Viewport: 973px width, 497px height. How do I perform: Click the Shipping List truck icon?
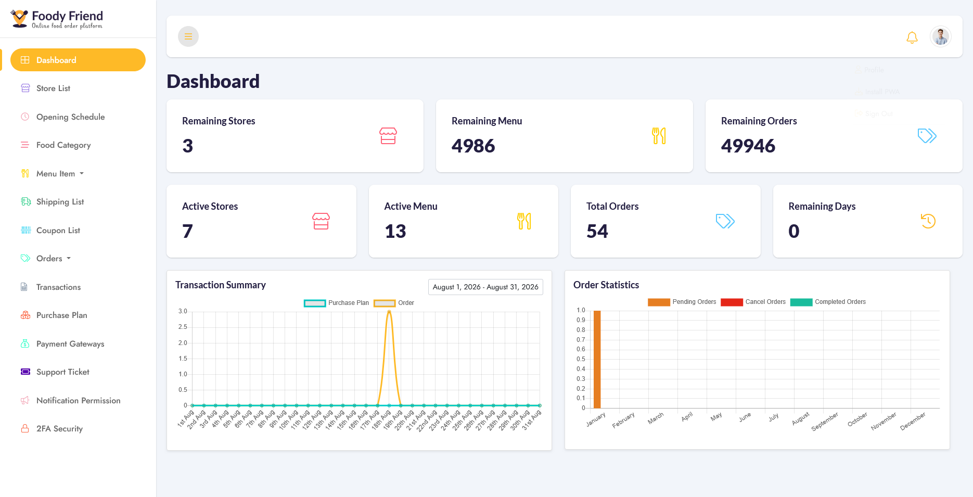point(25,201)
